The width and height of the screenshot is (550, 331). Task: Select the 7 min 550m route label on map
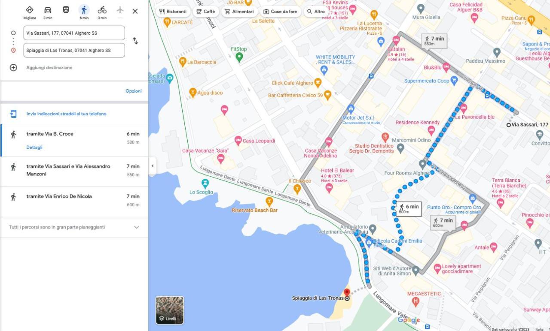[x=434, y=41]
